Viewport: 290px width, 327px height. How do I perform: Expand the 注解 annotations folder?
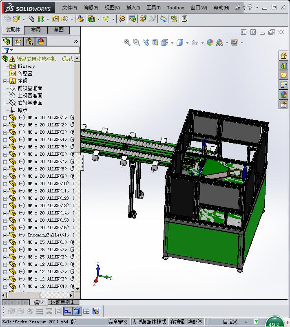pos(5,81)
